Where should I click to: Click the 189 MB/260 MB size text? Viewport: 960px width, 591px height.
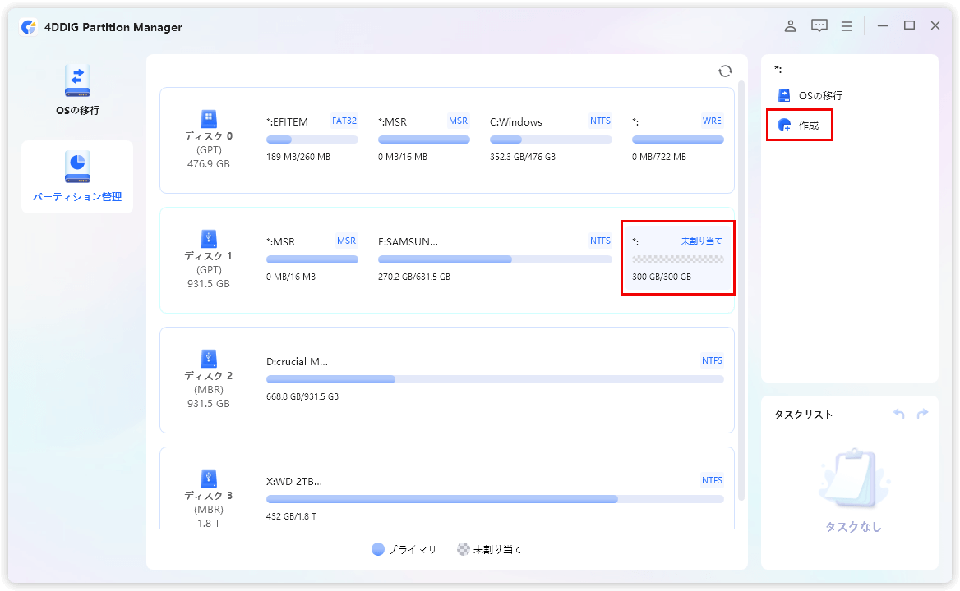point(298,157)
